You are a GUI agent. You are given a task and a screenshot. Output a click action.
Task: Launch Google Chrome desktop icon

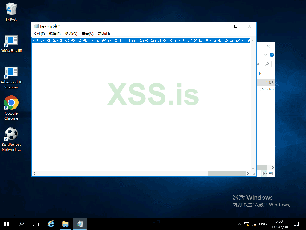click(11, 108)
